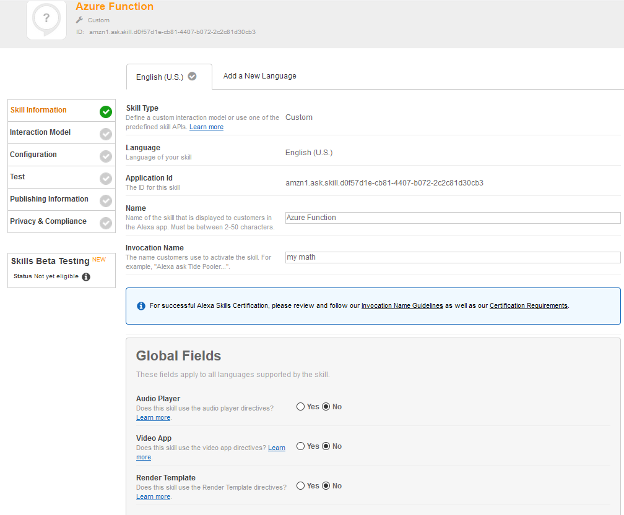This screenshot has width=624, height=515.
Task: Switch to the English (U.S.) language tab
Action: (169, 77)
